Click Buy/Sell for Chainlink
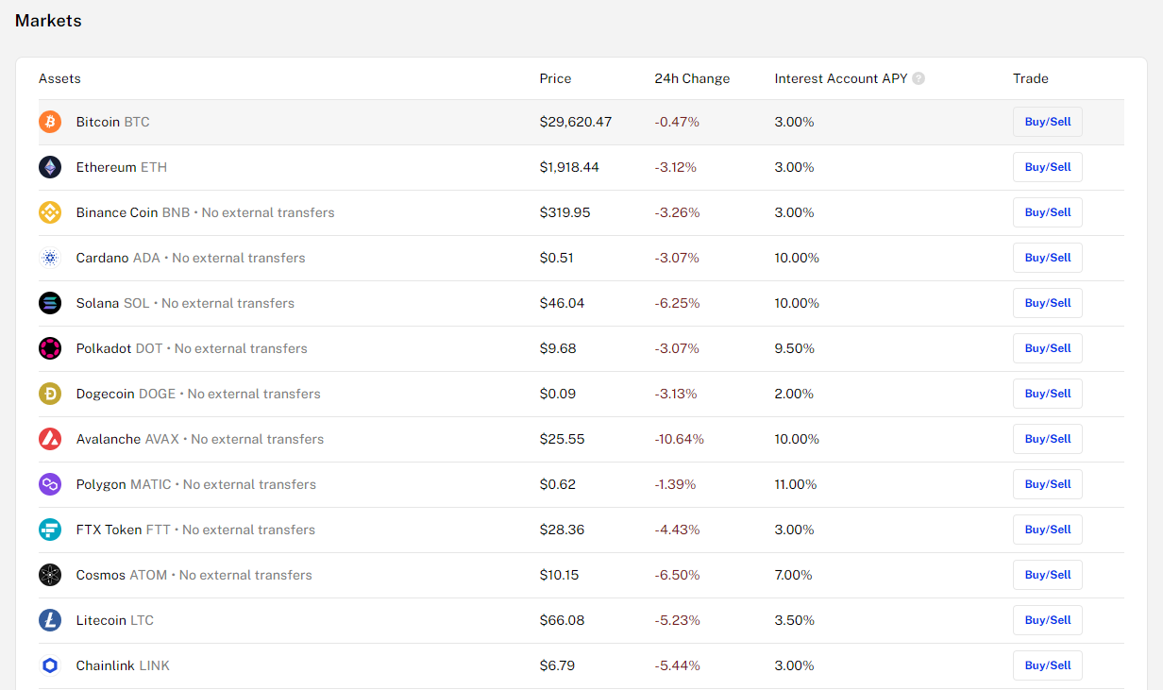The image size is (1163, 690). point(1048,665)
